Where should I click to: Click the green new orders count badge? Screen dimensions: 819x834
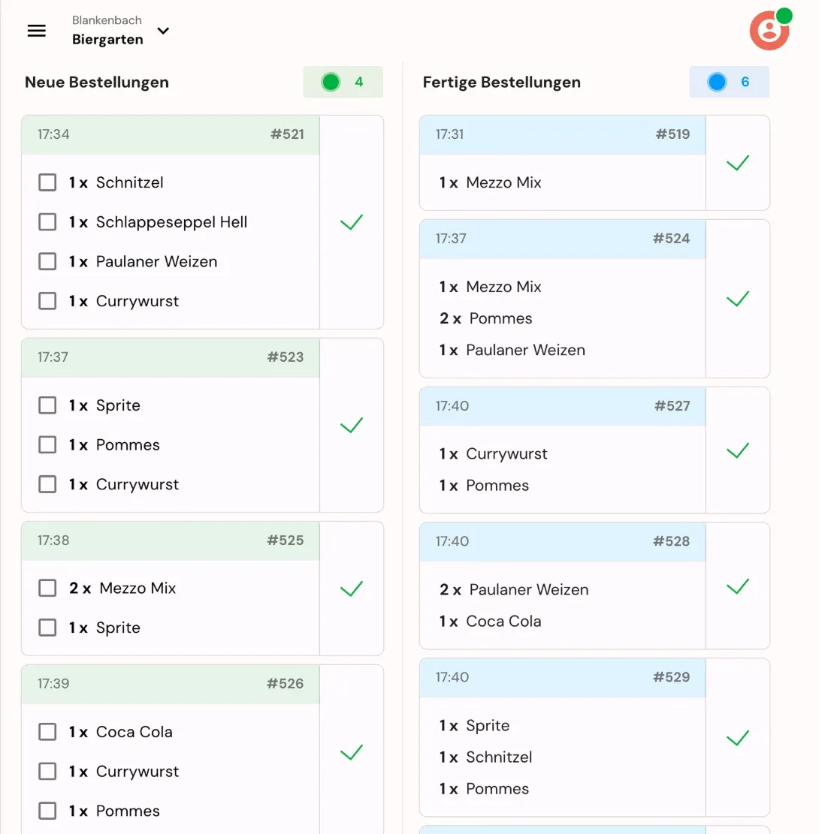[343, 82]
